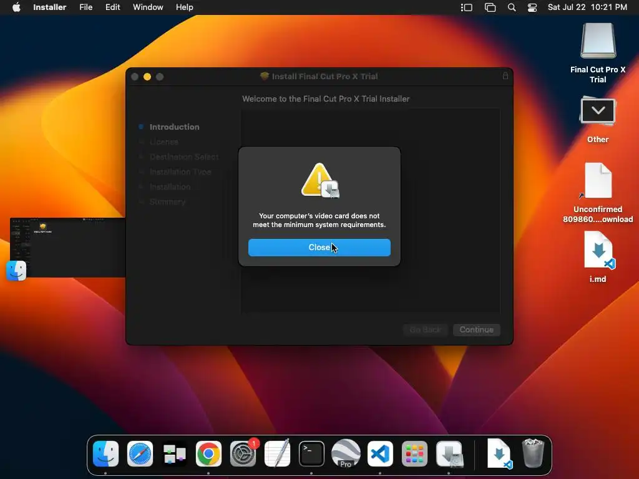Open Launchpad from the Dock
Screen dimensions: 639x479
(x=414, y=453)
